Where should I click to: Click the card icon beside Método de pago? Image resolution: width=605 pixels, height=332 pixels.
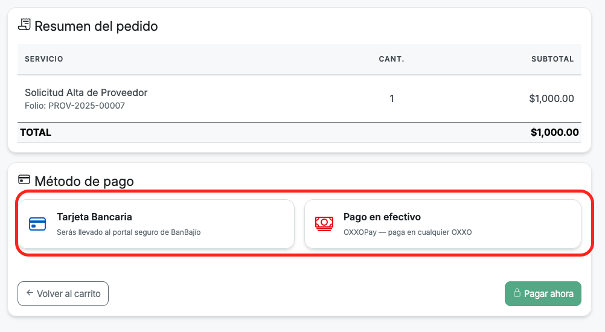click(x=24, y=179)
